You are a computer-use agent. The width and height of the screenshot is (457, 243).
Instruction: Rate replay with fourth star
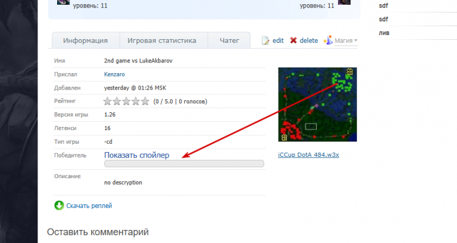click(x=136, y=101)
